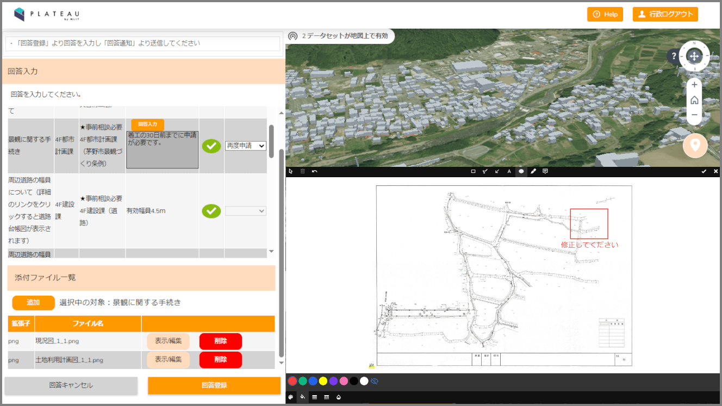
Task: Pick the white color swatch
Action: (364, 381)
